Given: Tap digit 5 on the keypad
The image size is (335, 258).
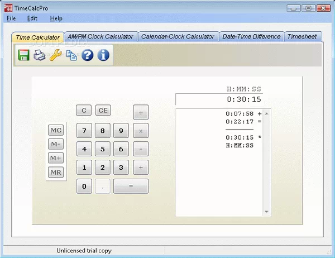Looking at the screenshot, I should pyautogui.click(x=103, y=149).
